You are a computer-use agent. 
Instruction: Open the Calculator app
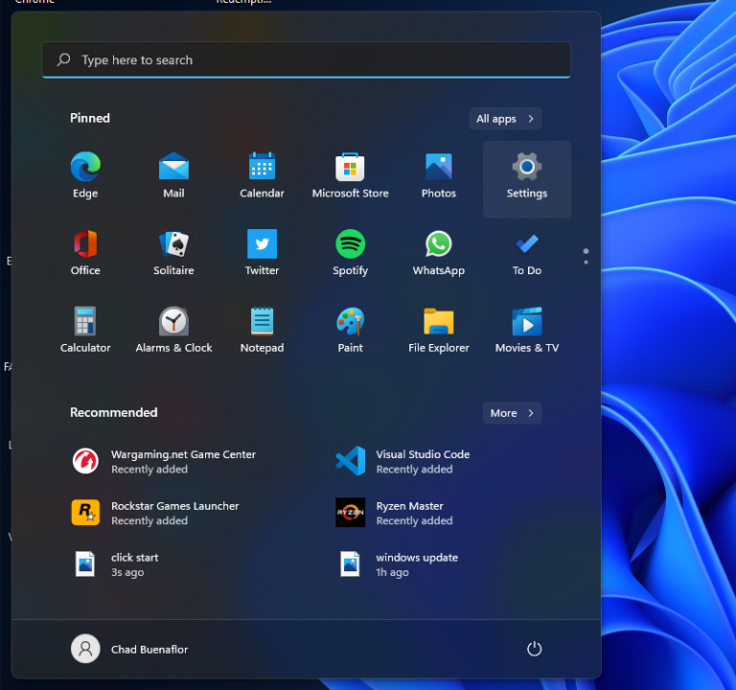[x=85, y=330]
